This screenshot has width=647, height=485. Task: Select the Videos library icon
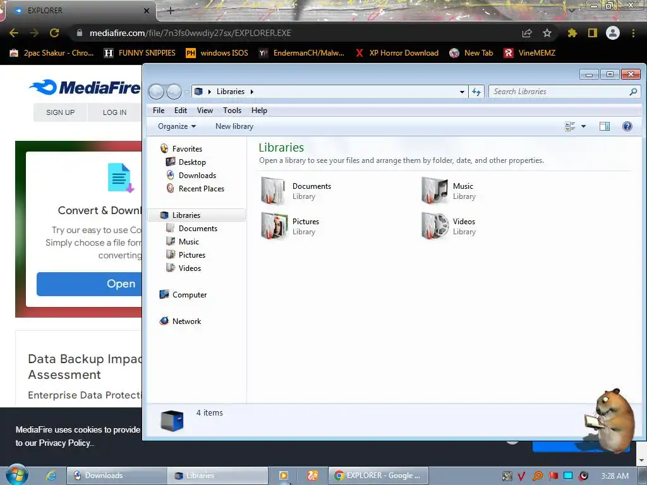pos(435,226)
